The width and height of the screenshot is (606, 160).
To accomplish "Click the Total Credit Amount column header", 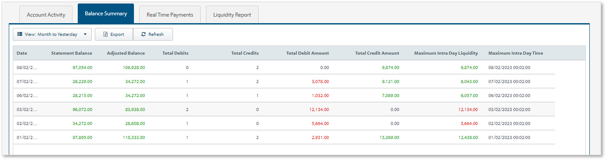I will click(377, 53).
